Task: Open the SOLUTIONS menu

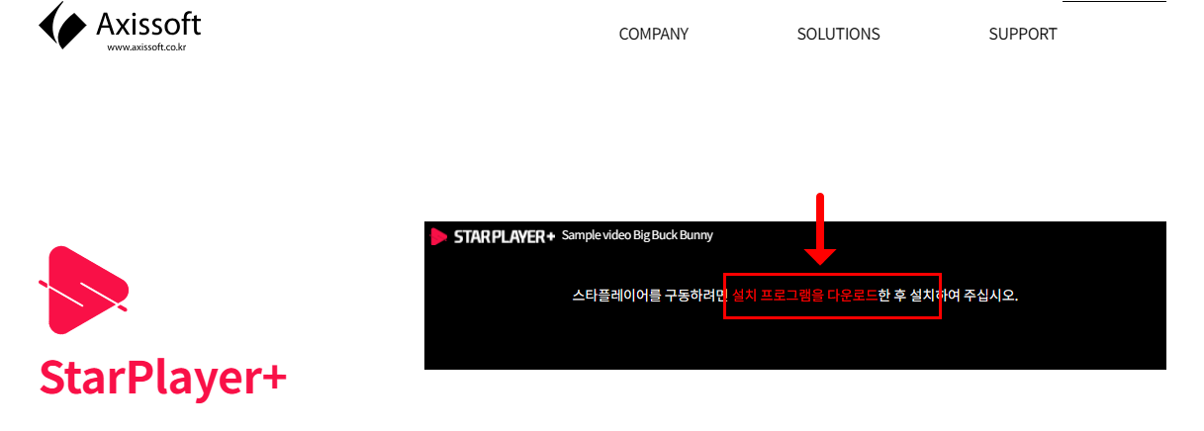Action: pyautogui.click(x=838, y=34)
